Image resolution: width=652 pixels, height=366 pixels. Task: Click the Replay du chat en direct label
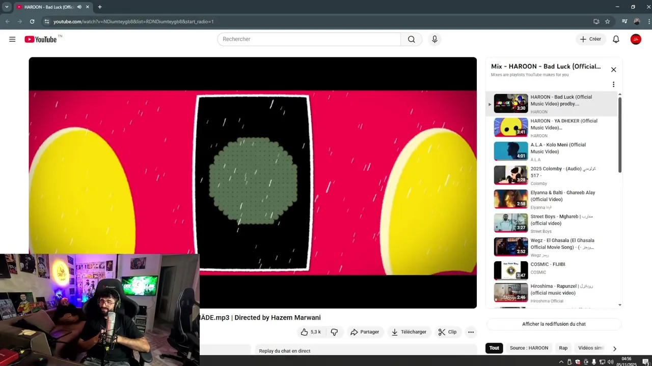(284, 351)
